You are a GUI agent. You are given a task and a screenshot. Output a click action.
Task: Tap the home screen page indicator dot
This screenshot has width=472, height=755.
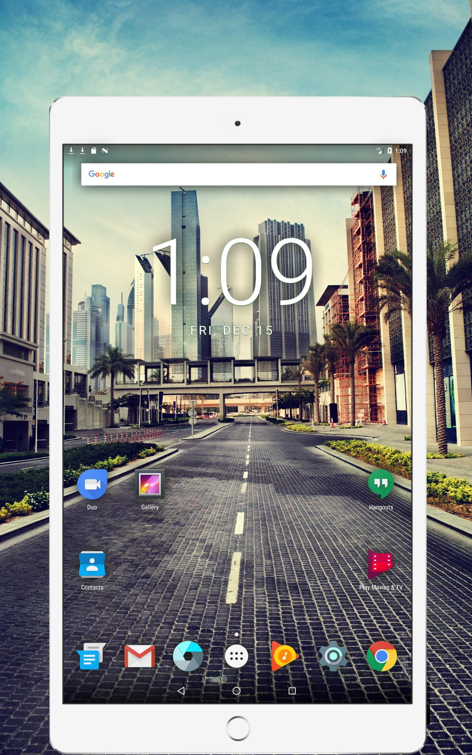point(237,635)
